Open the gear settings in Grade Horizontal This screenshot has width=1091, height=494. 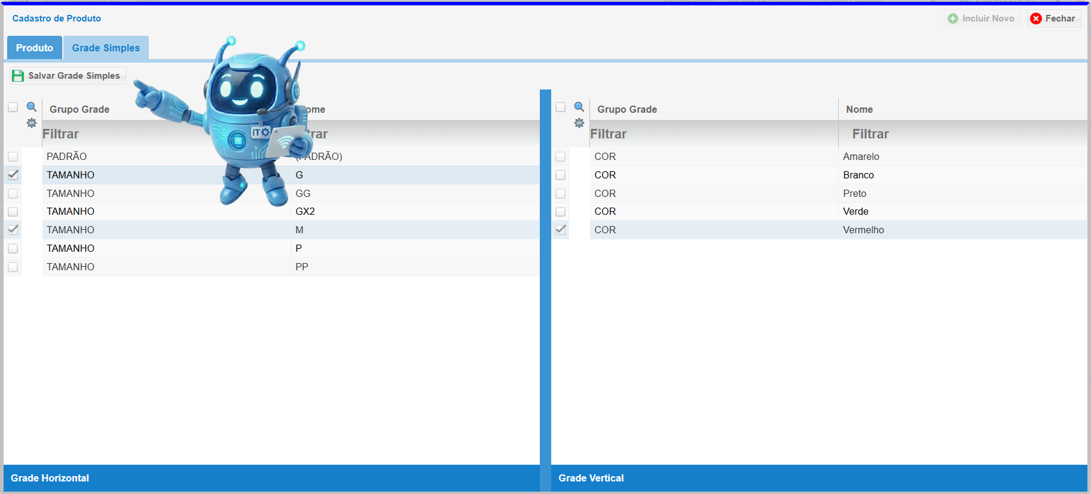(x=32, y=123)
